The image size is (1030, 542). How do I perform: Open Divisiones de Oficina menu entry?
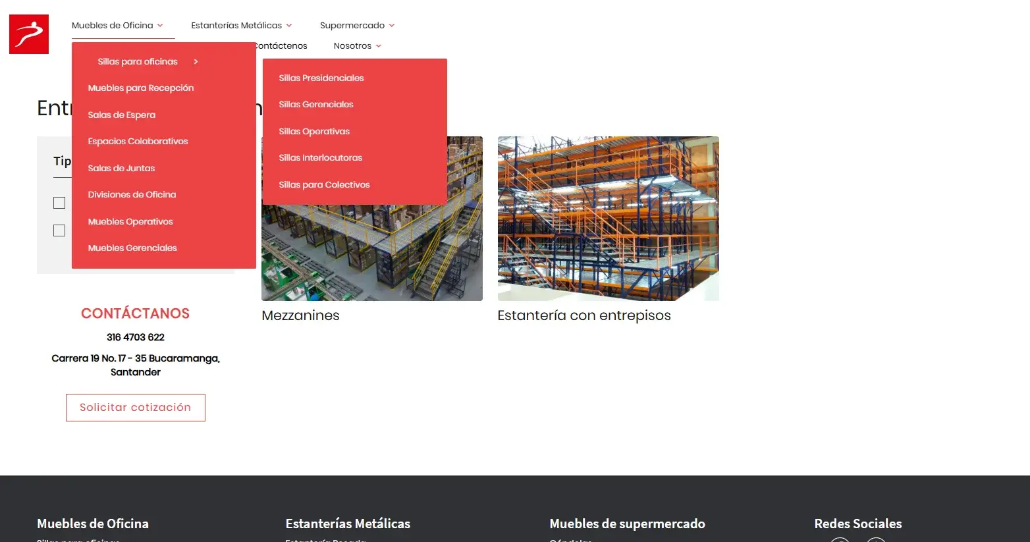132,195
